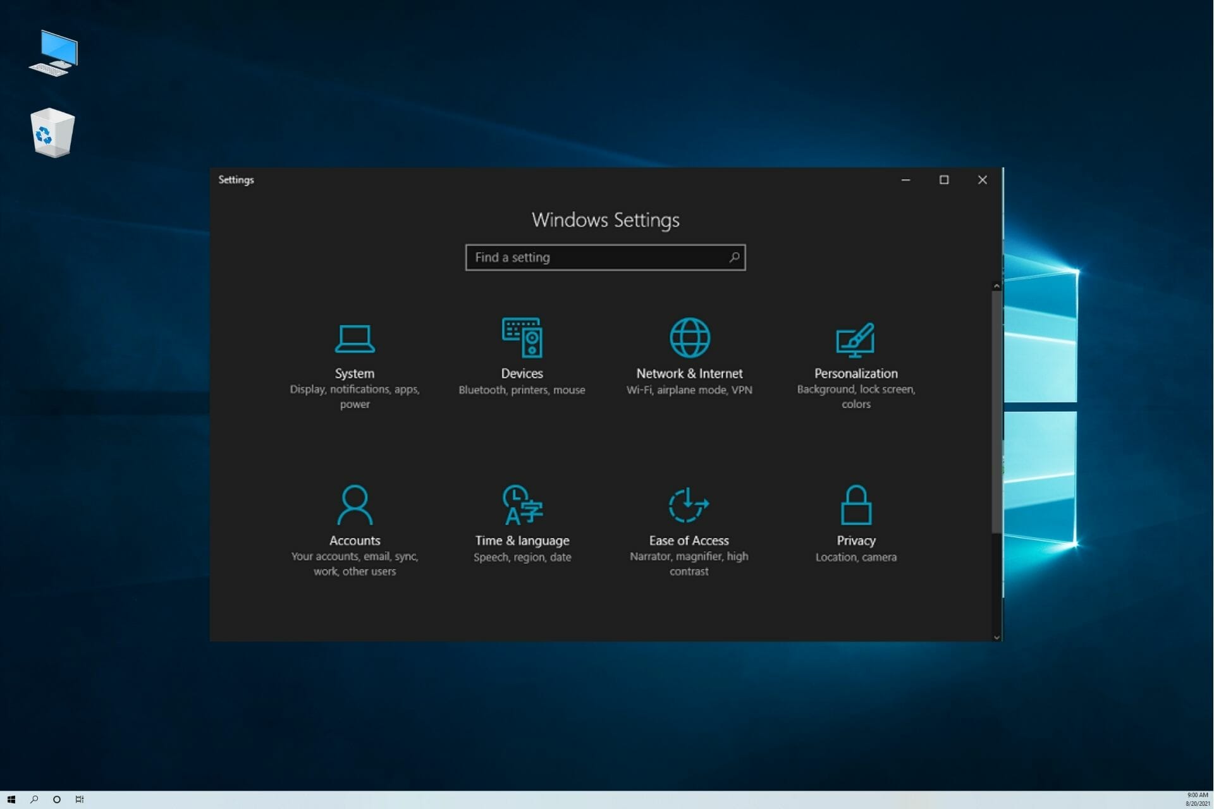Open Ease of Access icon
Image resolution: width=1214 pixels, height=809 pixels.
tap(689, 505)
